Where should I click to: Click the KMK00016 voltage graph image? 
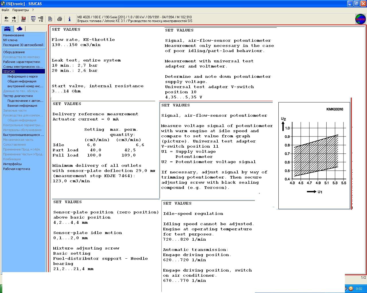tap(314, 156)
